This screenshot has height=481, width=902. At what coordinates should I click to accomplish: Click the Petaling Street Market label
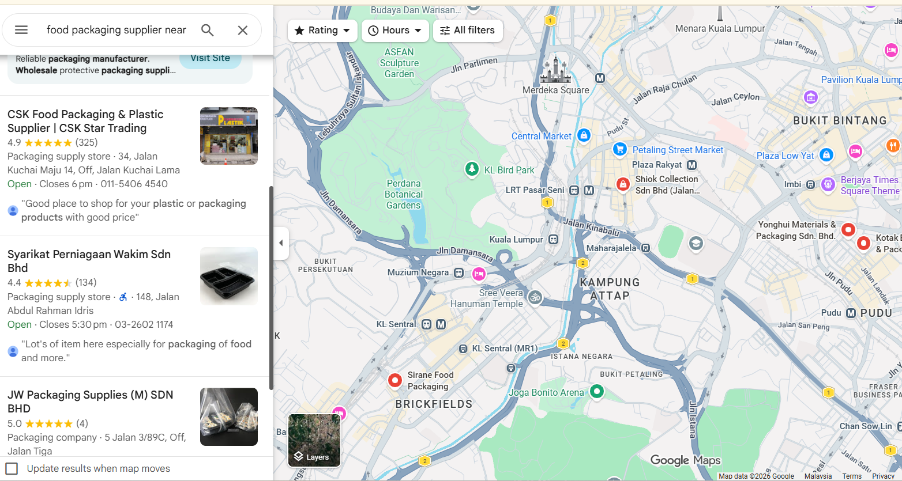tap(678, 150)
